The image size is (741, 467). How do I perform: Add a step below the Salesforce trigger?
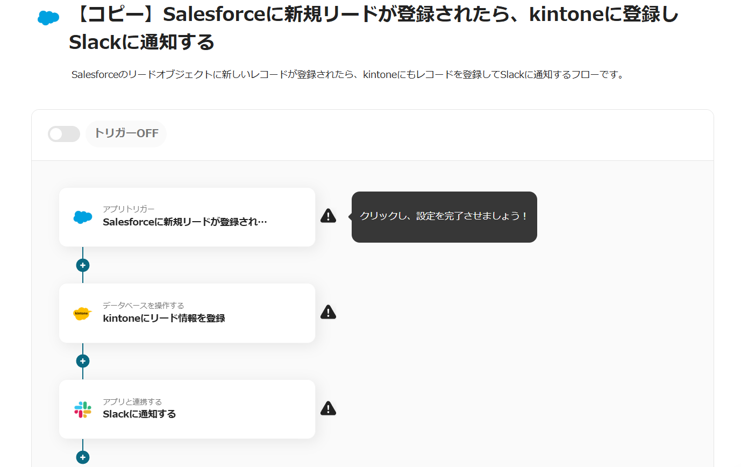[x=83, y=265]
